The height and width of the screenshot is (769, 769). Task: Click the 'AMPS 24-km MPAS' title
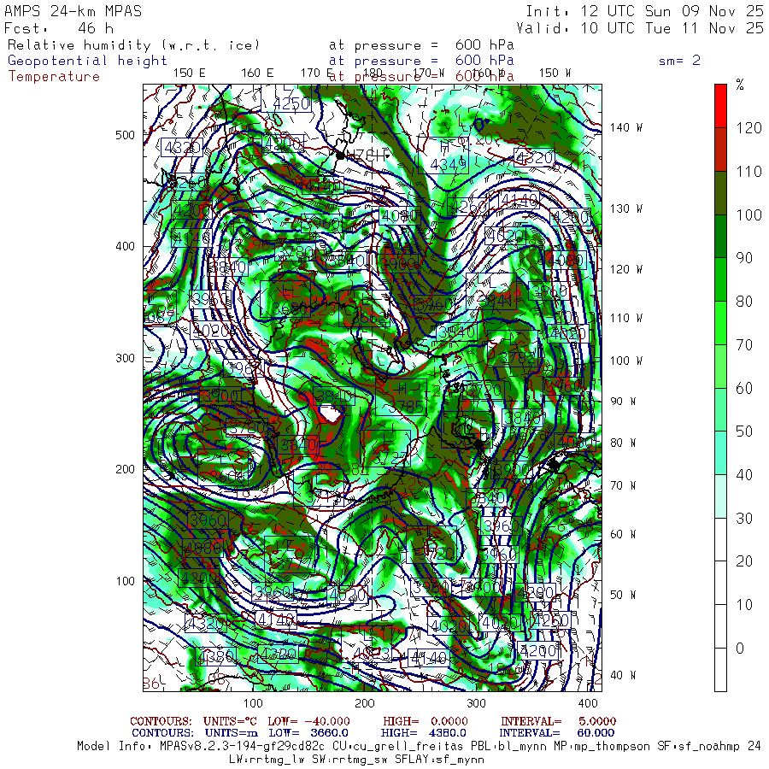tap(73, 11)
